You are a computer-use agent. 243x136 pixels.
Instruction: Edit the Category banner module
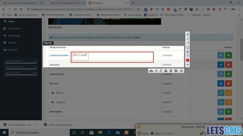(221, 102)
